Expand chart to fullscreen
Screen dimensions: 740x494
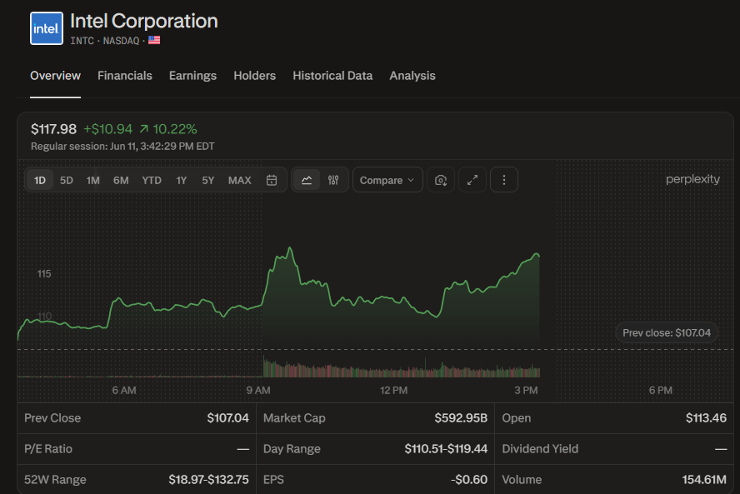coord(472,180)
